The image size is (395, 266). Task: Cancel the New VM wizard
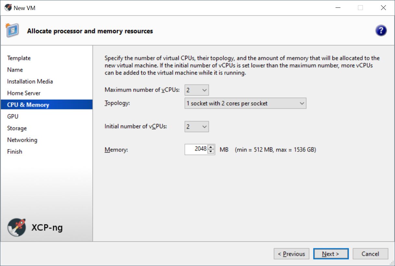tap(370, 254)
